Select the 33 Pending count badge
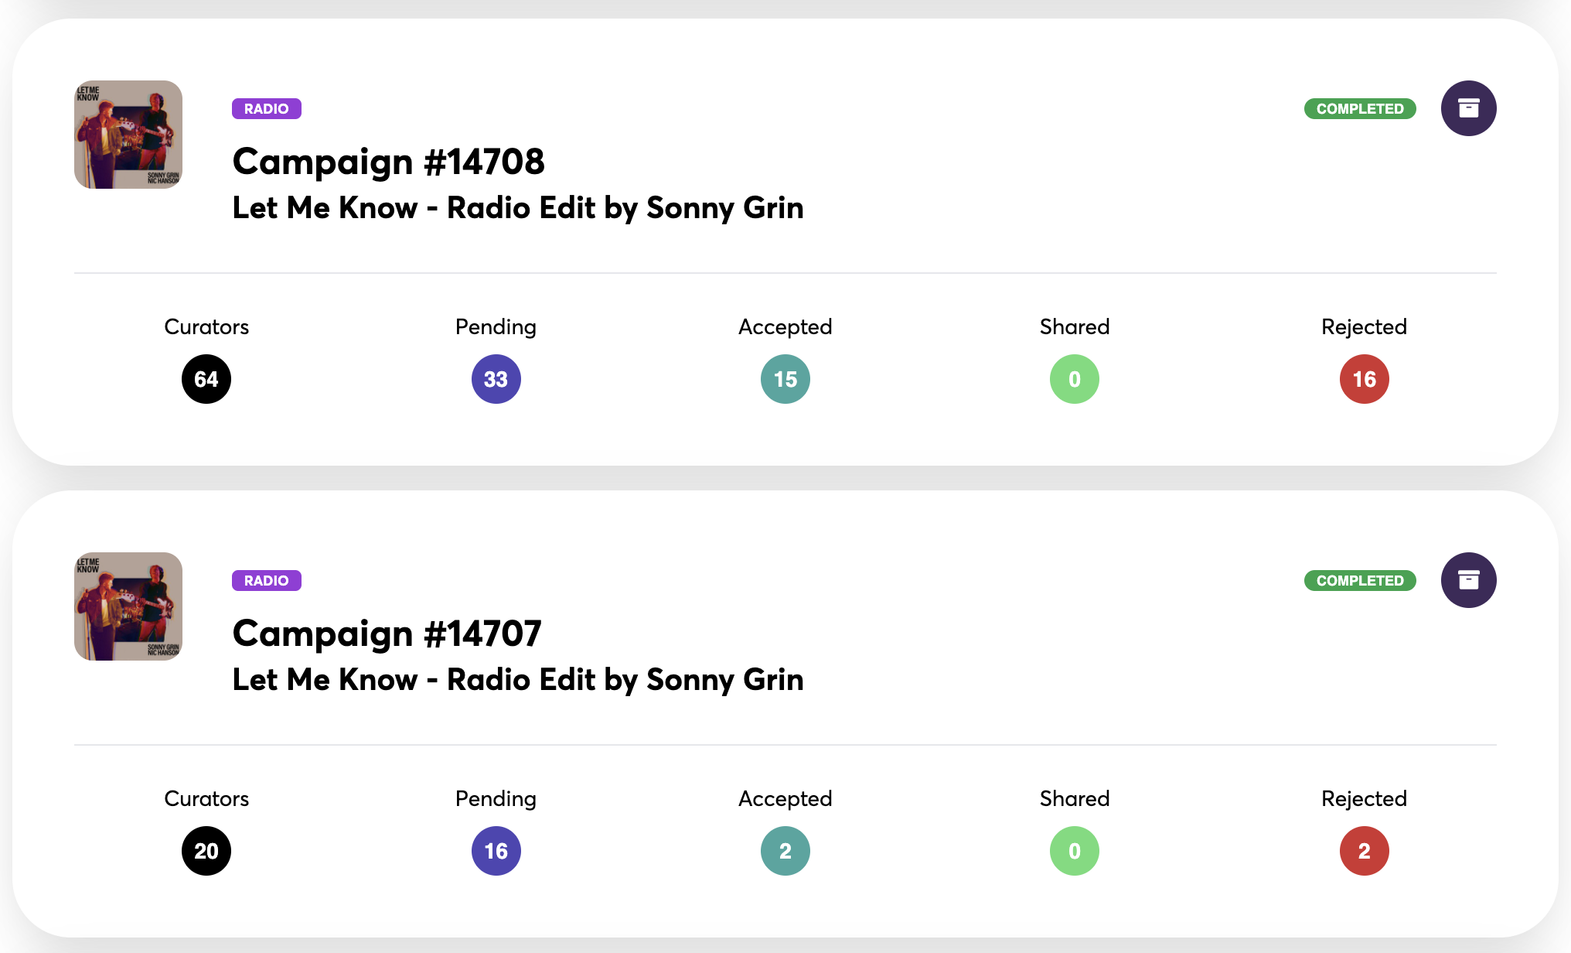The width and height of the screenshot is (1571, 953). (x=496, y=379)
